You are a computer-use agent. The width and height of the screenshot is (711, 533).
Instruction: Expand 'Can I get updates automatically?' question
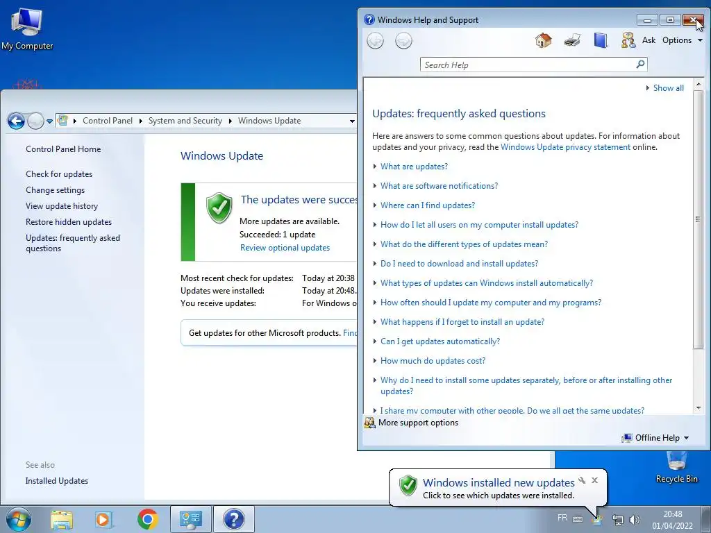(440, 341)
